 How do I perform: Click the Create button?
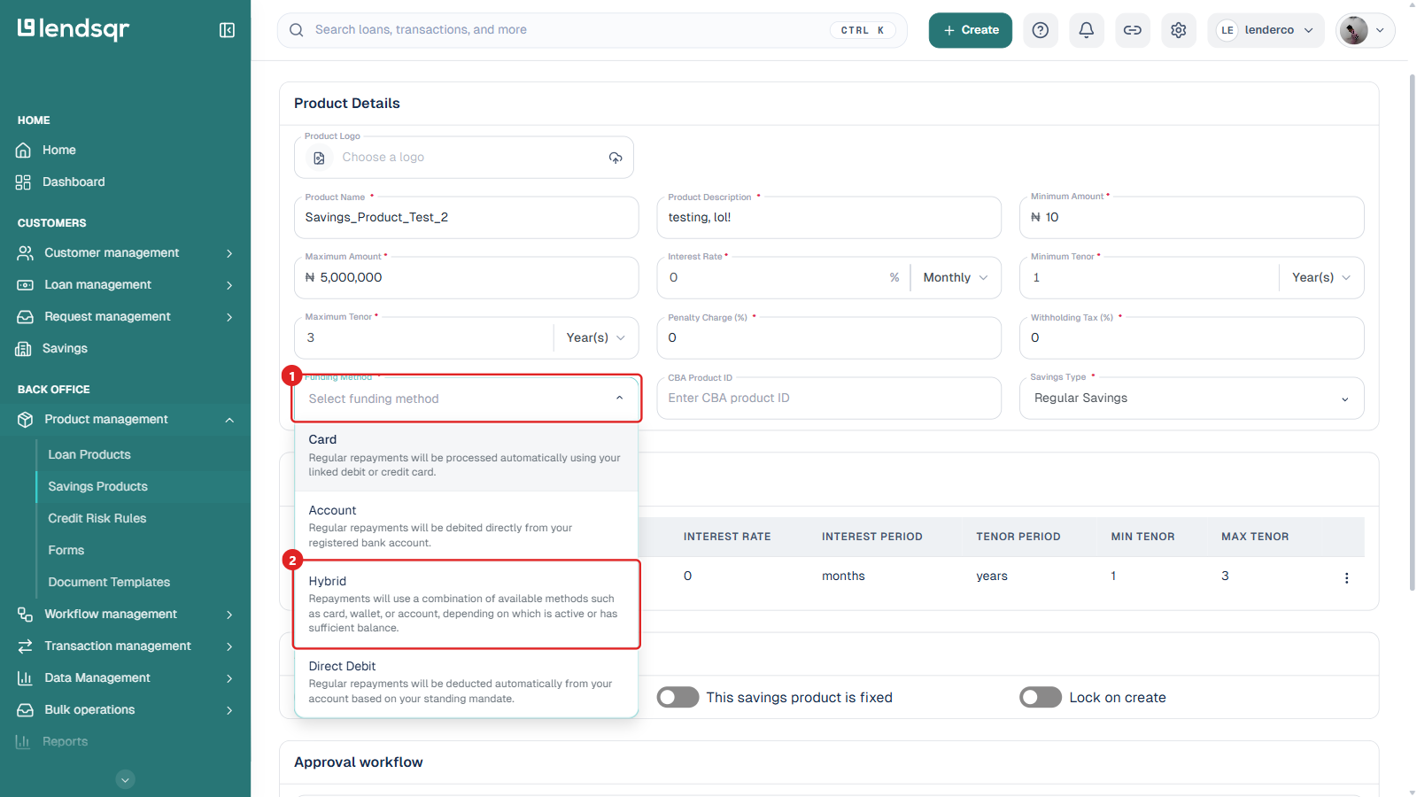tap(970, 30)
